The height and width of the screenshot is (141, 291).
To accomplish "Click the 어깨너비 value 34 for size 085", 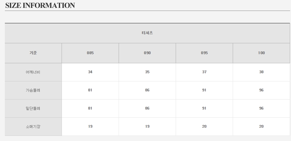I will pos(90,72).
